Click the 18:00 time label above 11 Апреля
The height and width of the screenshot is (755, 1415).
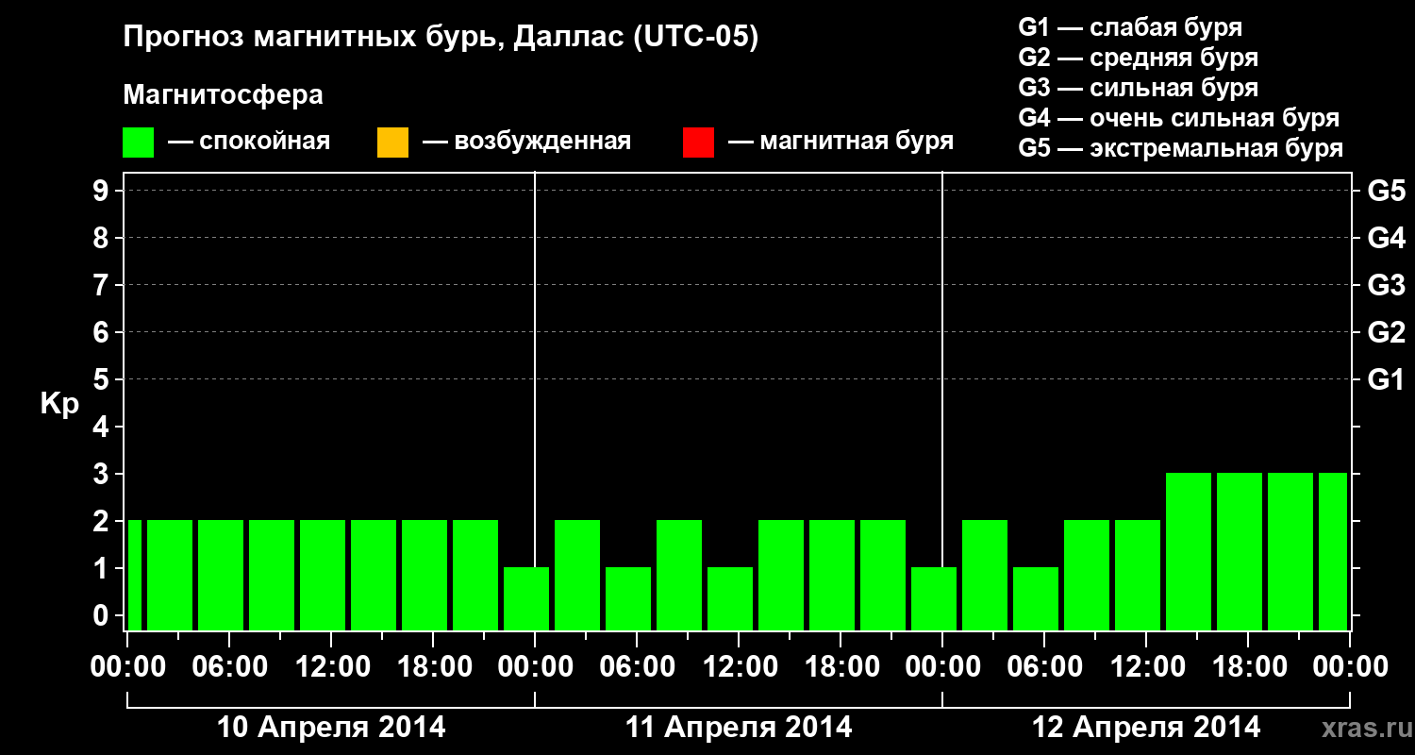point(841,667)
